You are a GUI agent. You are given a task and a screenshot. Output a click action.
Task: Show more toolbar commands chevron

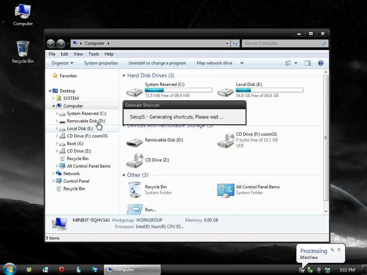[242, 63]
